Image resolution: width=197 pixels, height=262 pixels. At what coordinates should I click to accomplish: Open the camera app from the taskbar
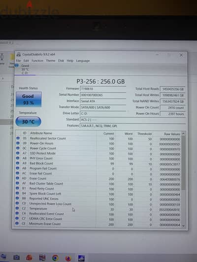(16, 258)
